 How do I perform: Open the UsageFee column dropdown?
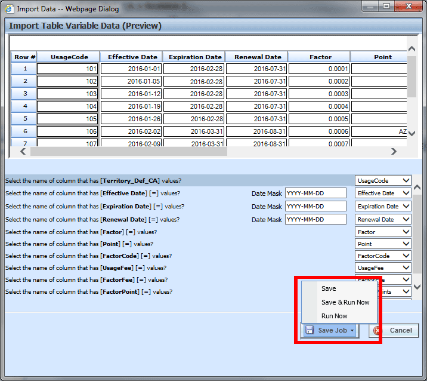(383, 268)
